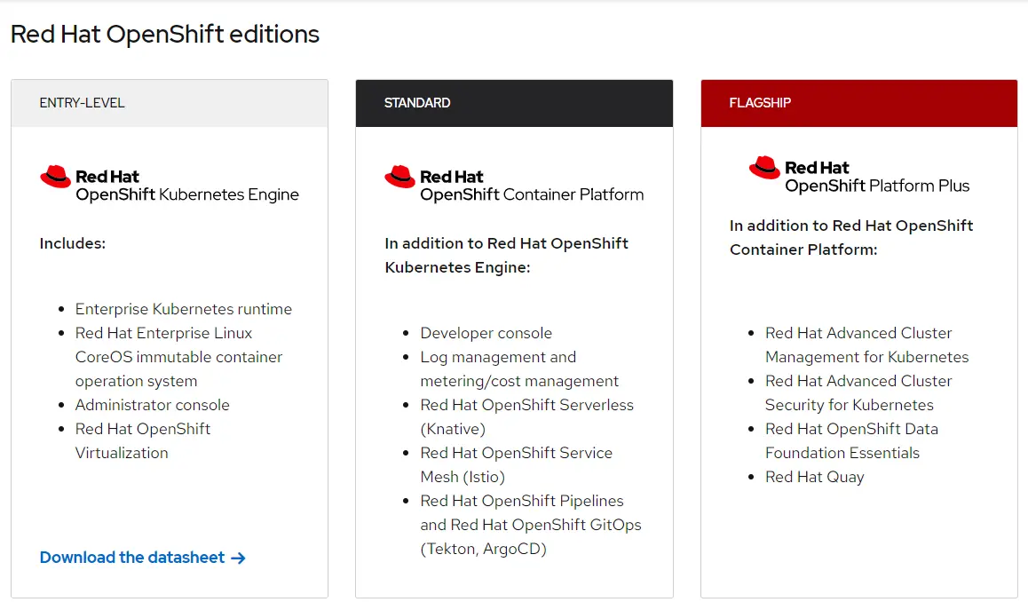
Task: Click 'In addition to Red Hat OpenShift Kubernetes Engine:' text
Action: 506,255
